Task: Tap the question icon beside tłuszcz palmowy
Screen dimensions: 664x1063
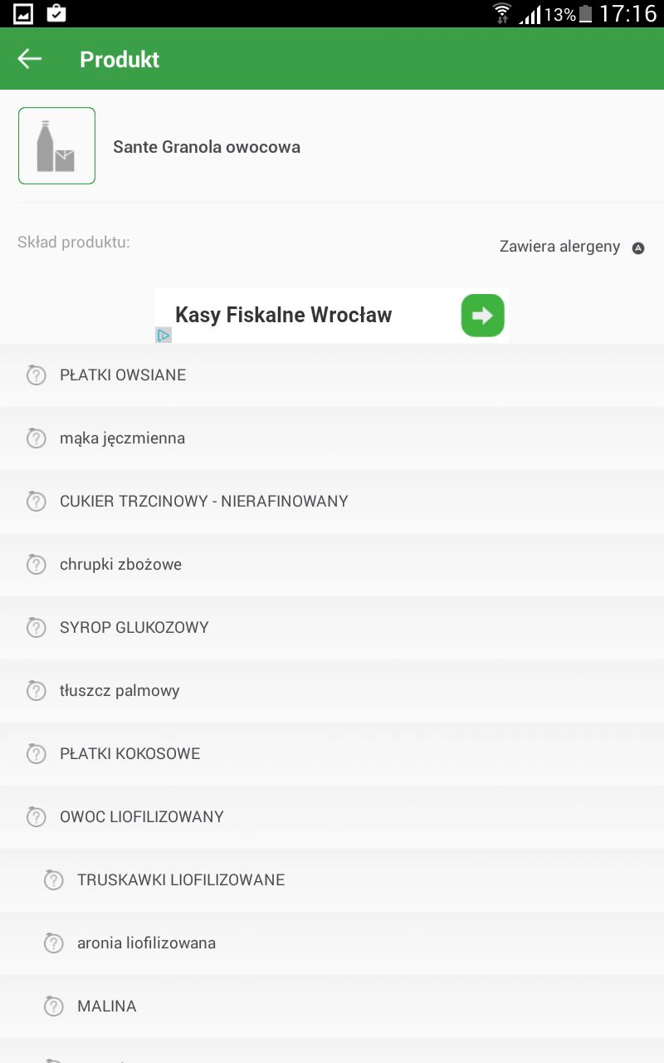Action: [x=36, y=691]
